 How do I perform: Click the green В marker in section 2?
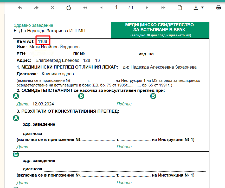click(153, 96)
